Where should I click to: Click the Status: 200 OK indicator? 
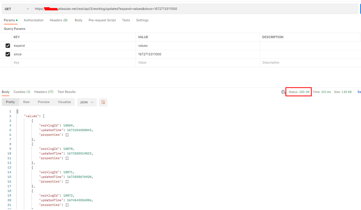tap(298, 92)
